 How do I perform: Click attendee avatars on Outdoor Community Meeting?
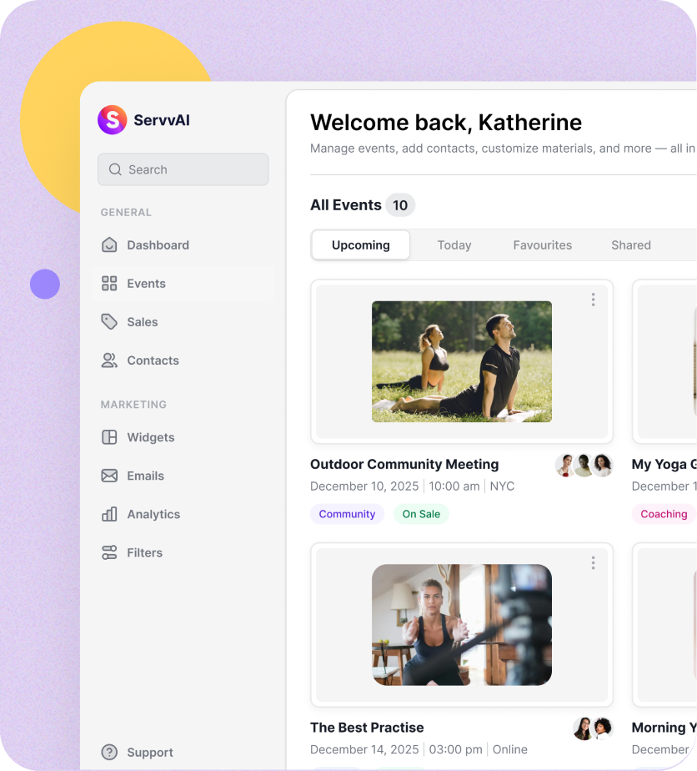(x=584, y=466)
